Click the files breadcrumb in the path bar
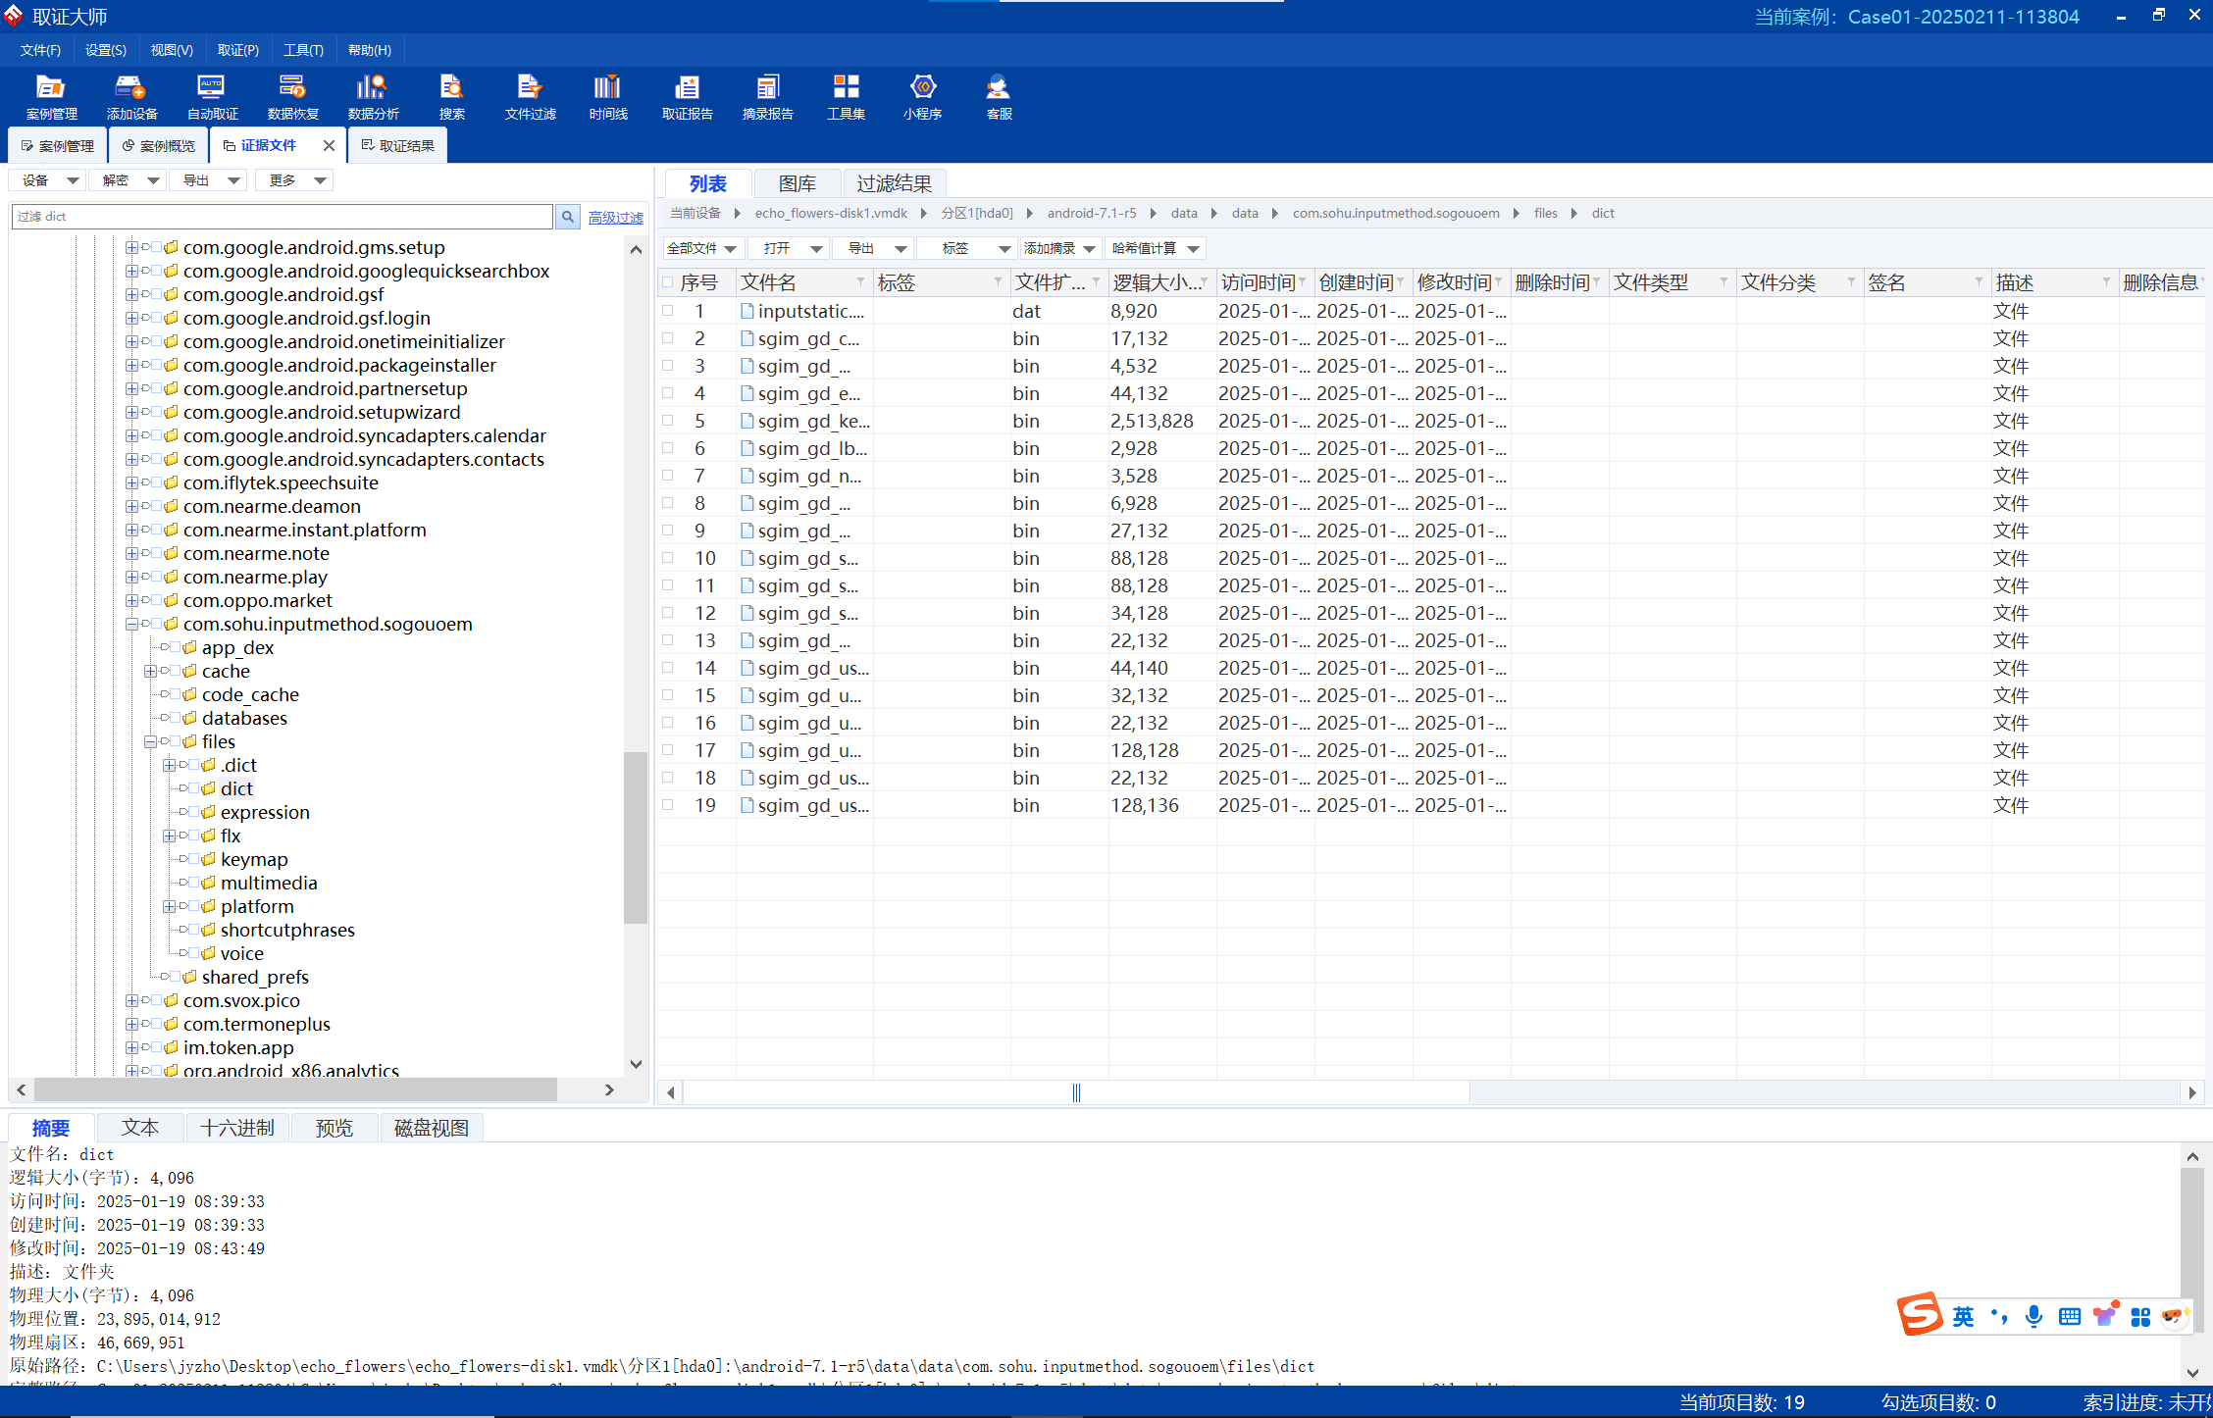Viewport: 2213px width, 1418px height. pyautogui.click(x=1546, y=213)
